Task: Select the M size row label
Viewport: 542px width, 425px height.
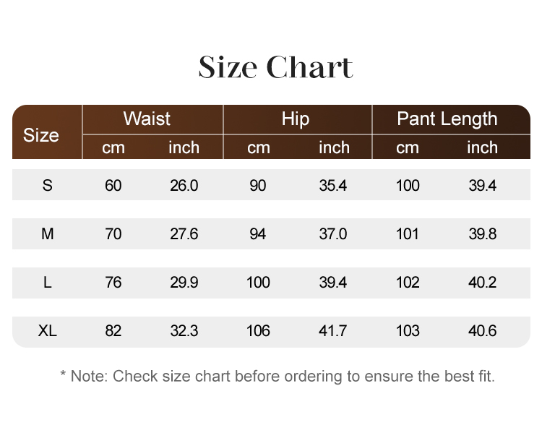Action: (x=48, y=234)
